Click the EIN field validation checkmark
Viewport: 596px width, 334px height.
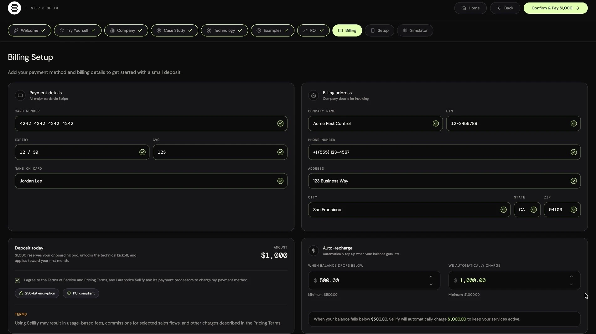pyautogui.click(x=573, y=124)
